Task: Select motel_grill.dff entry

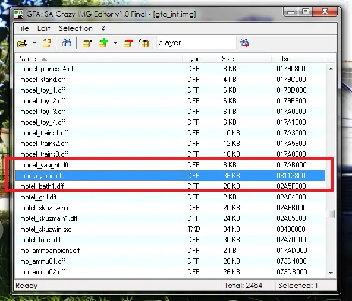Action: [170, 197]
